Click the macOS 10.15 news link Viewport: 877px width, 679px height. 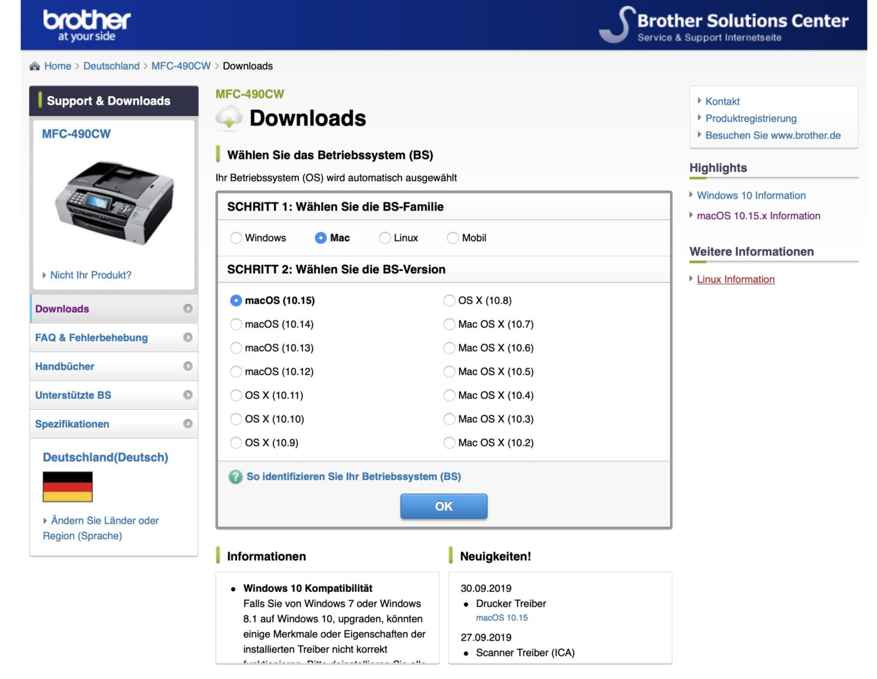pos(502,618)
